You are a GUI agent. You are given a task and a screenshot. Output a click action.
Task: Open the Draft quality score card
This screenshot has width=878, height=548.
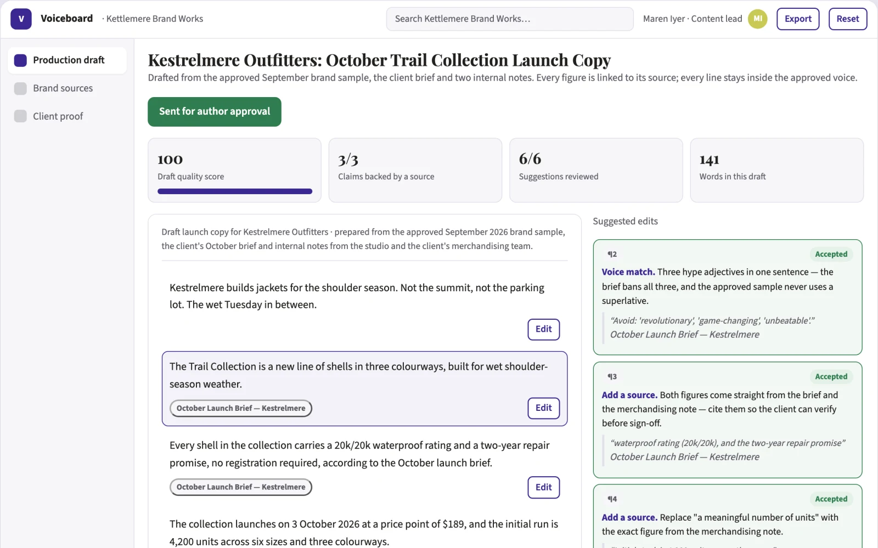234,170
